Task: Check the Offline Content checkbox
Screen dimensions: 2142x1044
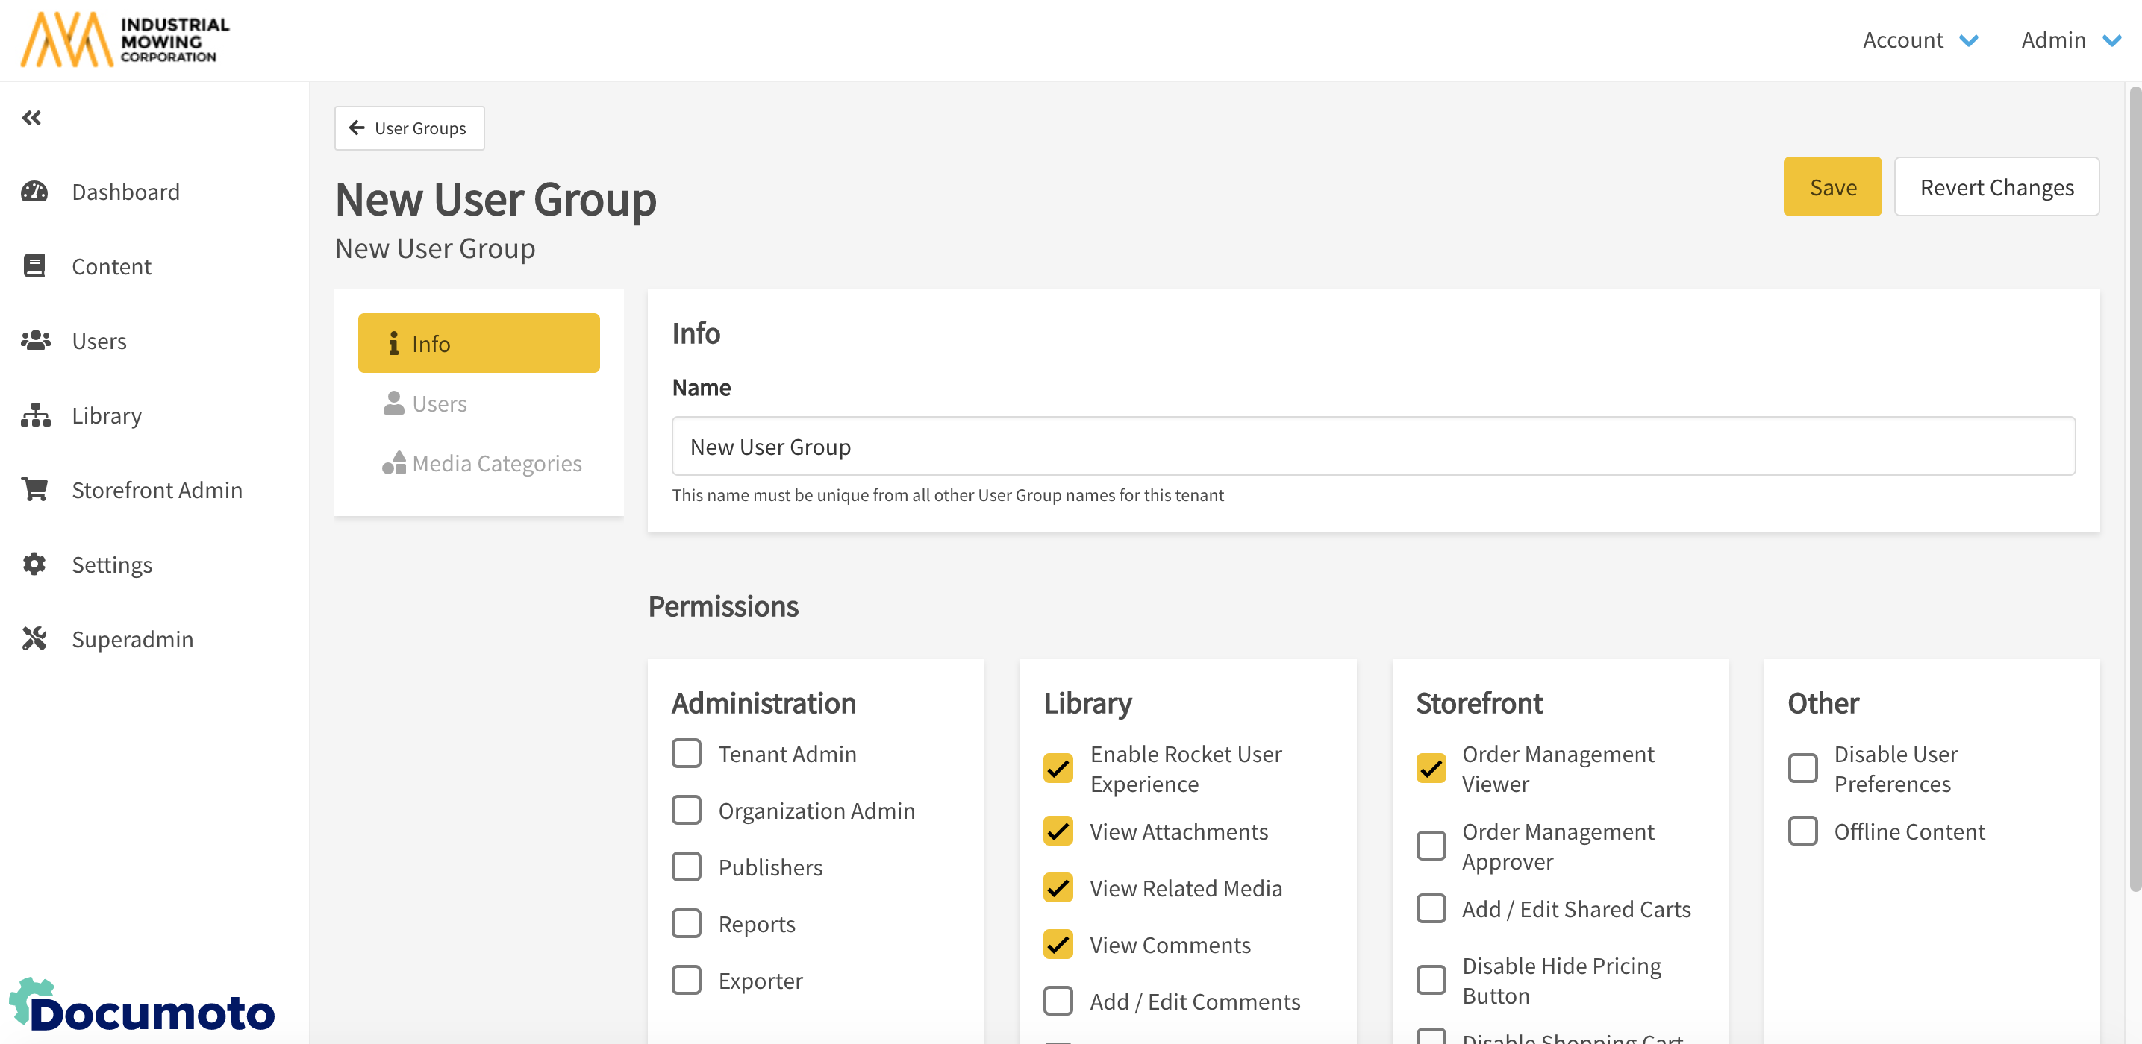Action: coord(1802,831)
